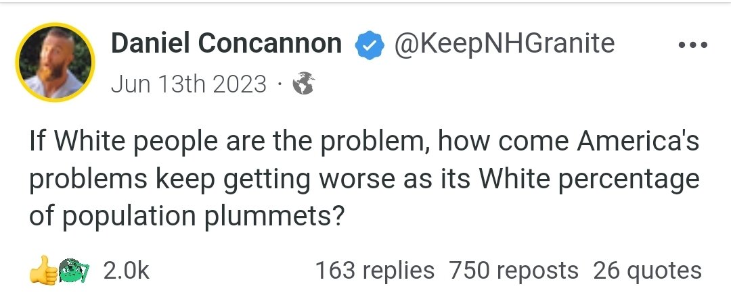Click the globe public visibility icon

click(303, 84)
